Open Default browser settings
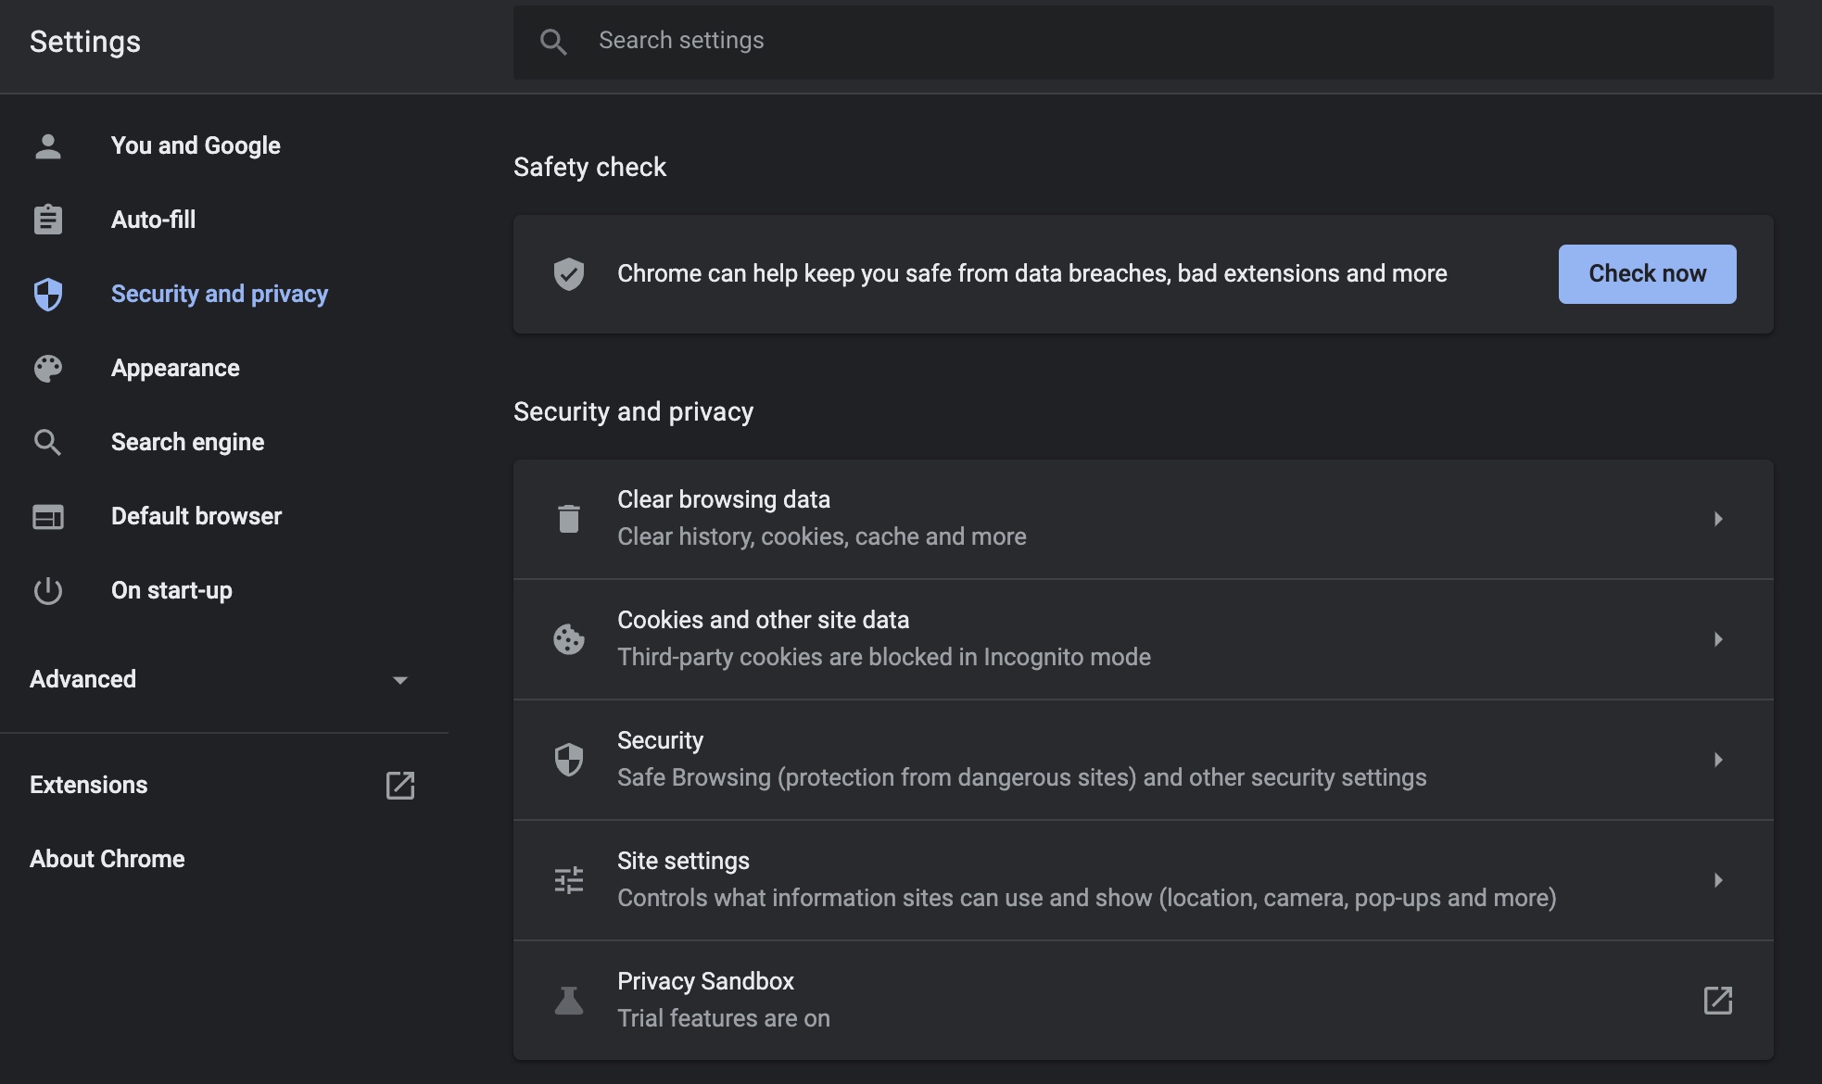 point(196,516)
